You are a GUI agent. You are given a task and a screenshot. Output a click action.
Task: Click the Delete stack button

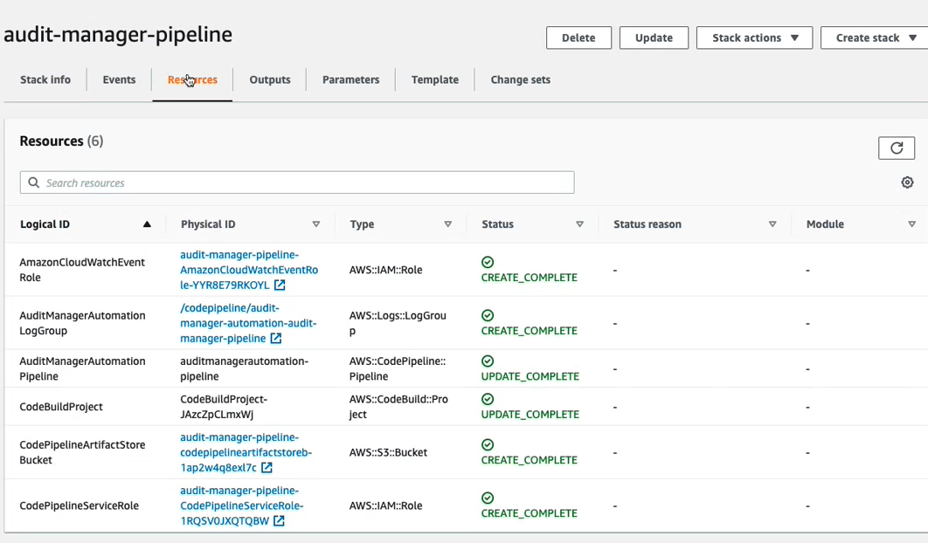[x=578, y=38]
